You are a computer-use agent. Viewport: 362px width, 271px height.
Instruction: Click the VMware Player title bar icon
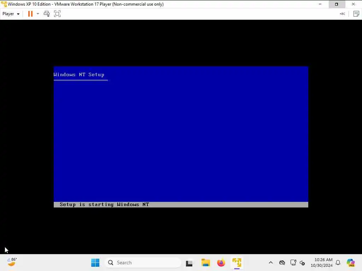click(4, 4)
